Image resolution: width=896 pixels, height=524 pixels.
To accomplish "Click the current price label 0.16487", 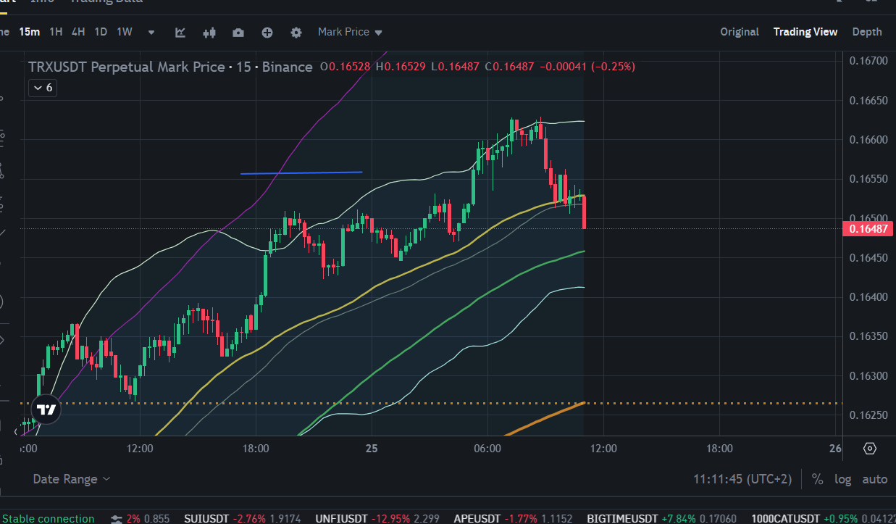I will click(868, 229).
